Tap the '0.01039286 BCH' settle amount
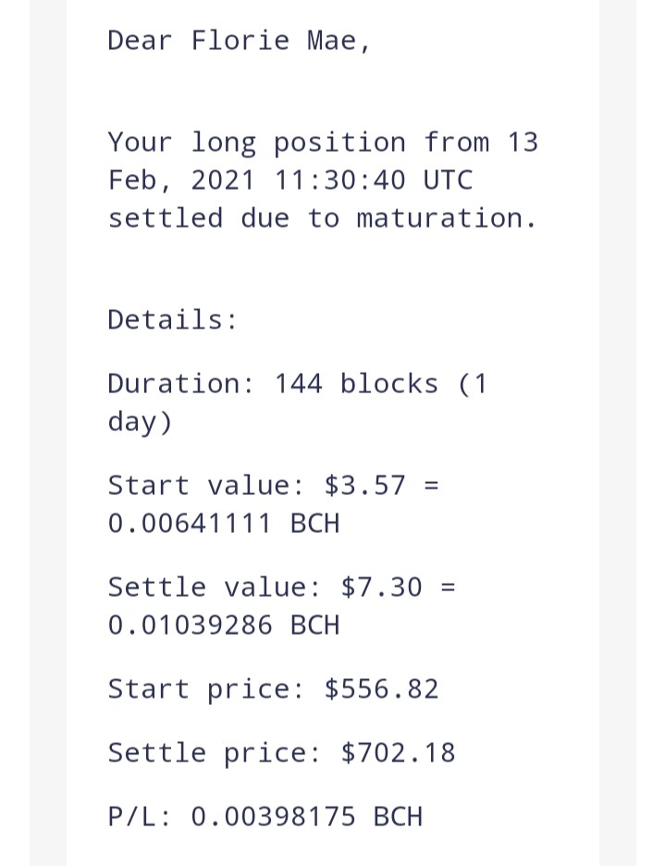The height and width of the screenshot is (866, 665). pos(223,625)
